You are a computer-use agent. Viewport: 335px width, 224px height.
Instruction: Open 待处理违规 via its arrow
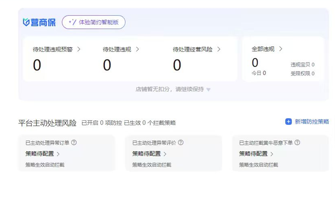point(138,49)
